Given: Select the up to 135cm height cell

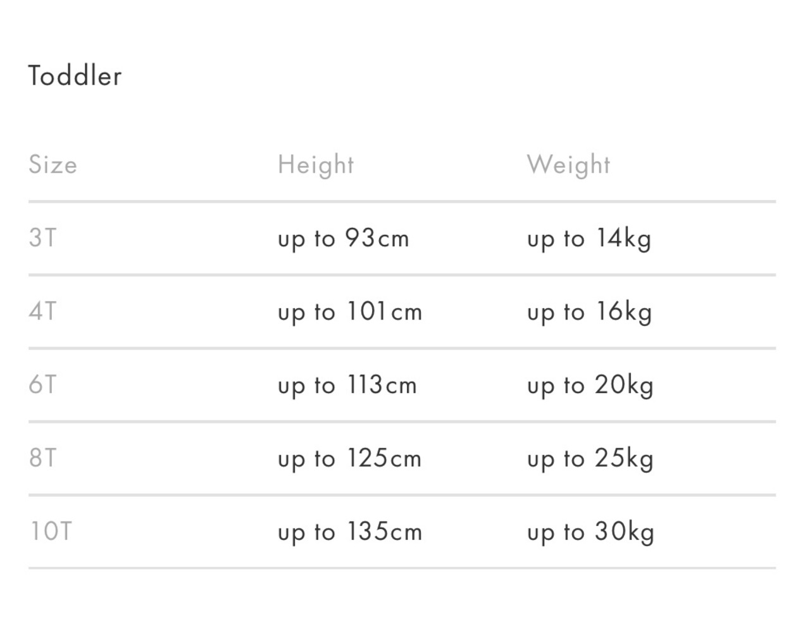Looking at the screenshot, I should tap(349, 532).
